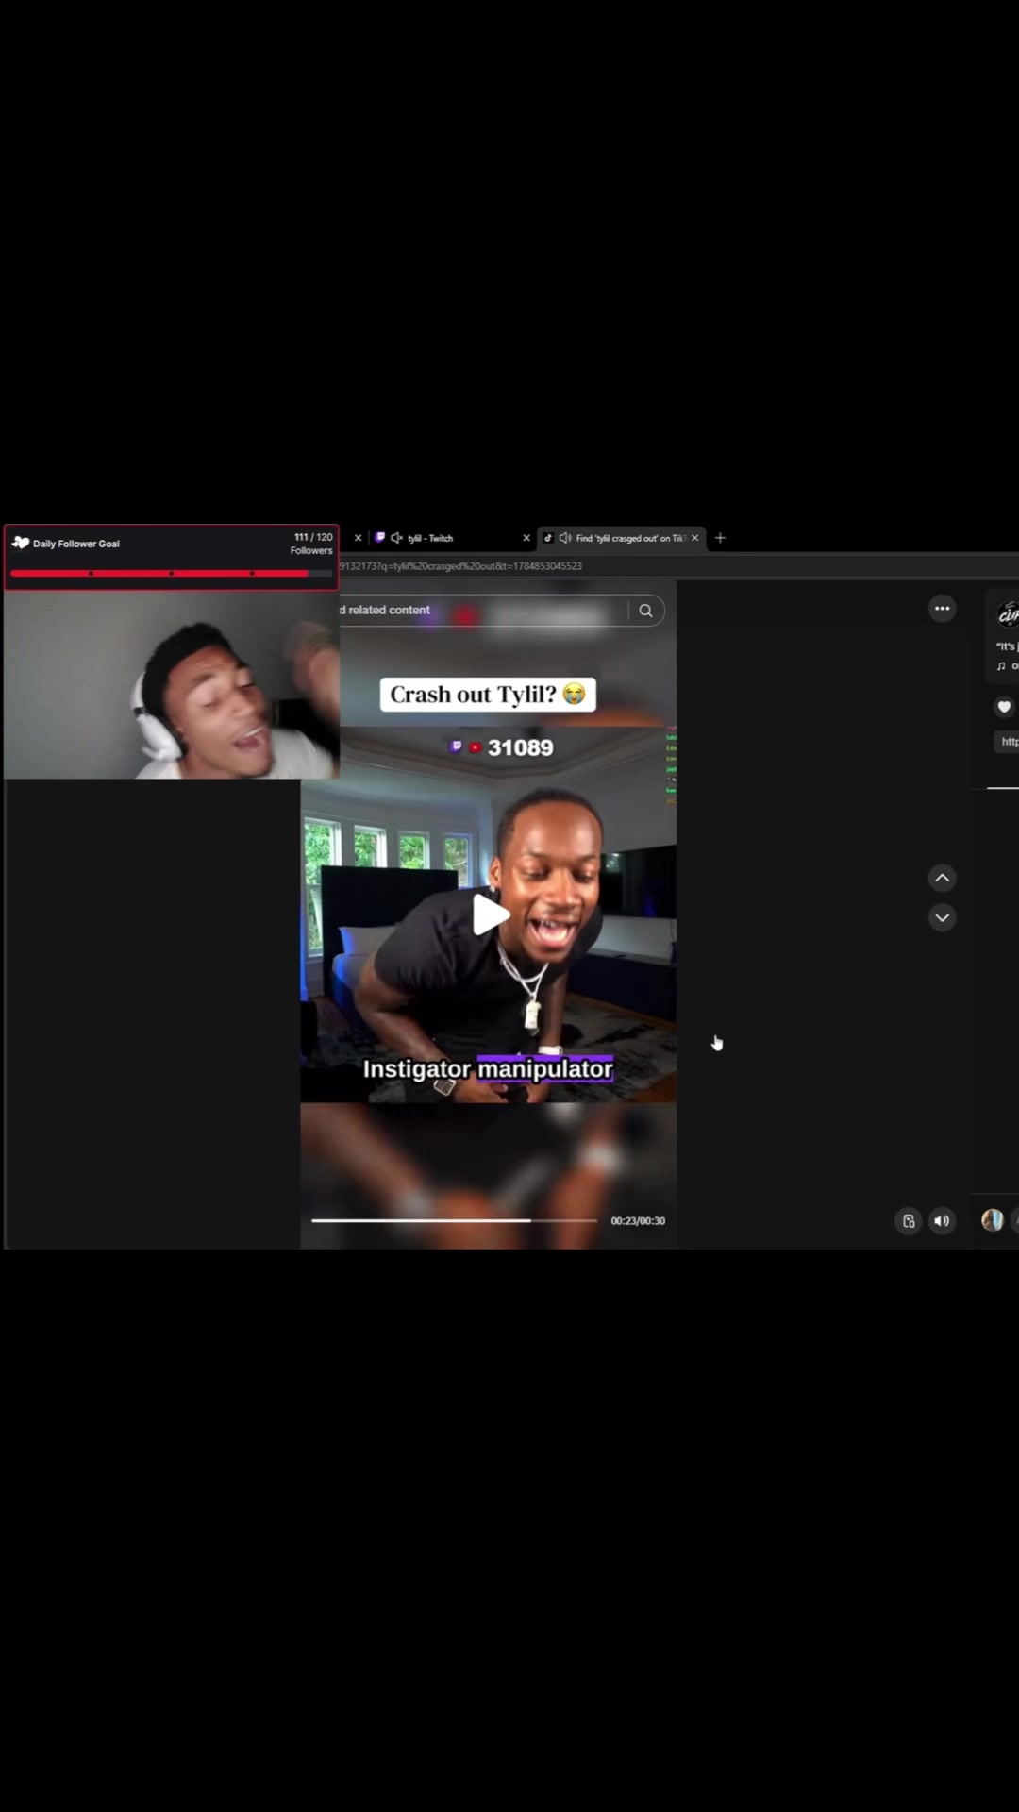Click the 00:23/00:30 video timestamp

click(638, 1220)
